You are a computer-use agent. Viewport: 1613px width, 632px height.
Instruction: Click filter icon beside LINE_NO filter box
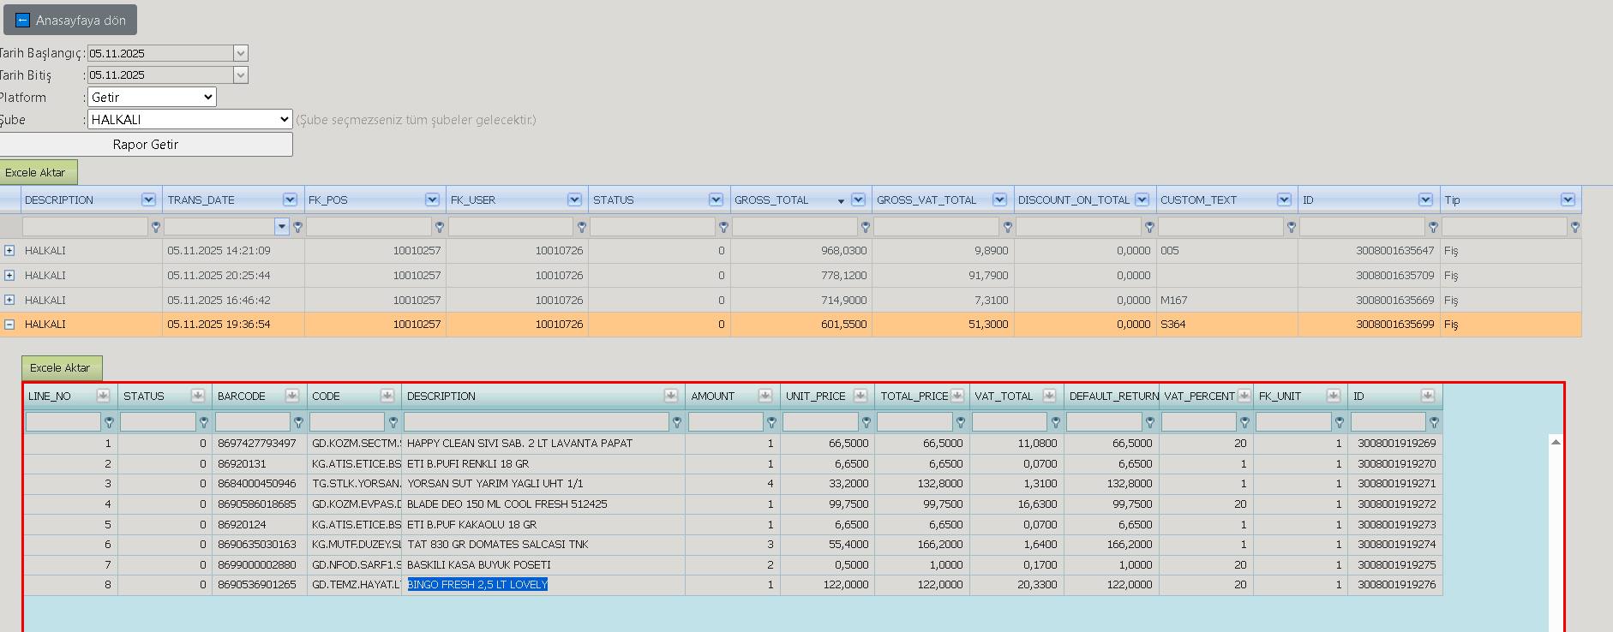[x=109, y=422]
